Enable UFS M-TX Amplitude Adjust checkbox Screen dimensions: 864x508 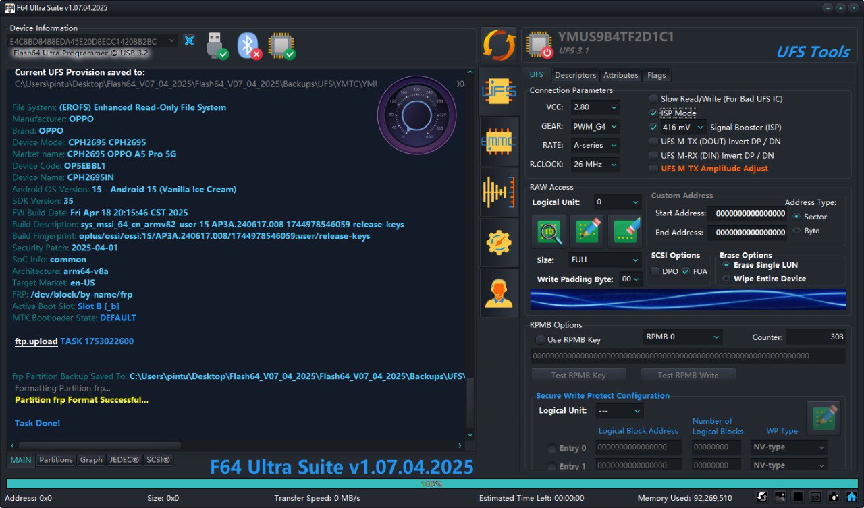tap(653, 168)
